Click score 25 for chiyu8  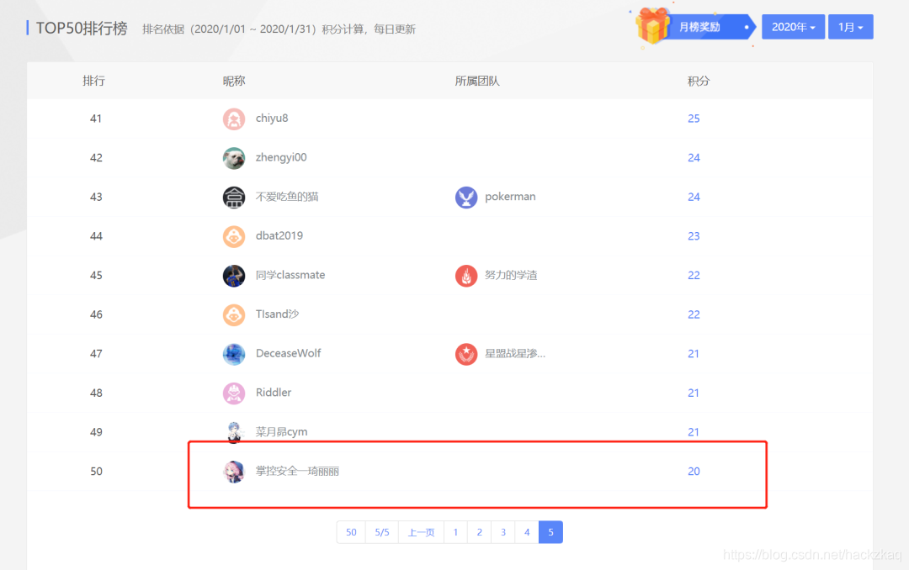[694, 119]
